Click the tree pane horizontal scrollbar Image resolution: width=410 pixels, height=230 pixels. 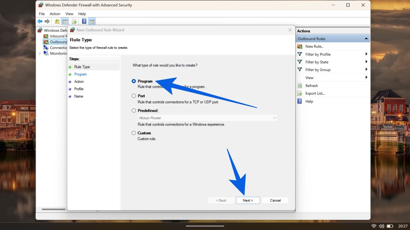click(53, 209)
